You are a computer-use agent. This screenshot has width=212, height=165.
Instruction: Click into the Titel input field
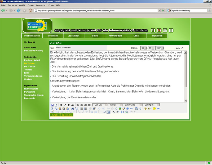81,48
